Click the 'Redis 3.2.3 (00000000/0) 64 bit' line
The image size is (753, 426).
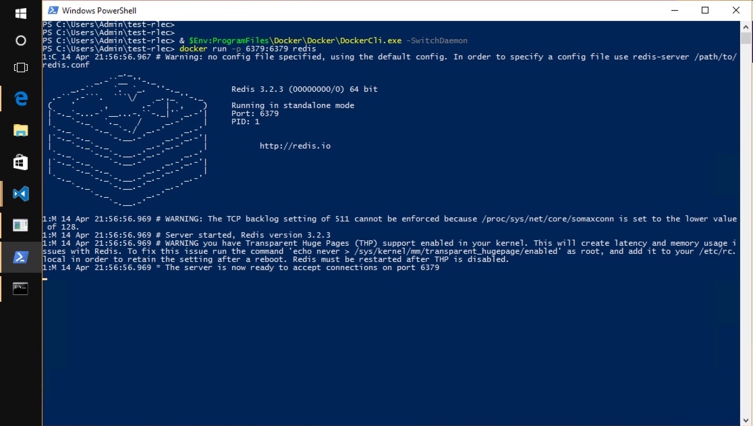click(x=304, y=89)
